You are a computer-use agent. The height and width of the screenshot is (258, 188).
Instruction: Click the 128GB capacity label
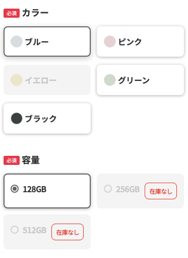35,189
